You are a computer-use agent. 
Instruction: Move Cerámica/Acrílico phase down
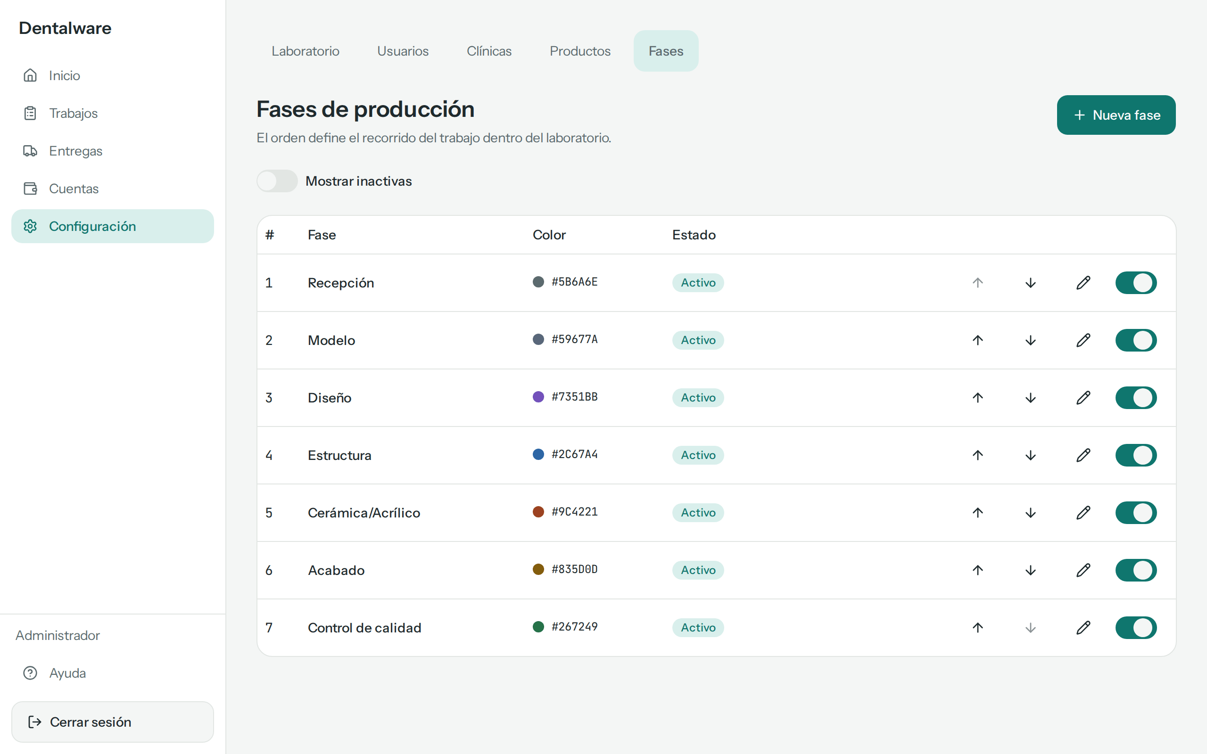(1031, 513)
